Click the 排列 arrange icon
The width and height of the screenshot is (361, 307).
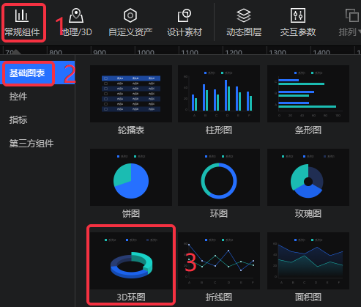click(352, 15)
